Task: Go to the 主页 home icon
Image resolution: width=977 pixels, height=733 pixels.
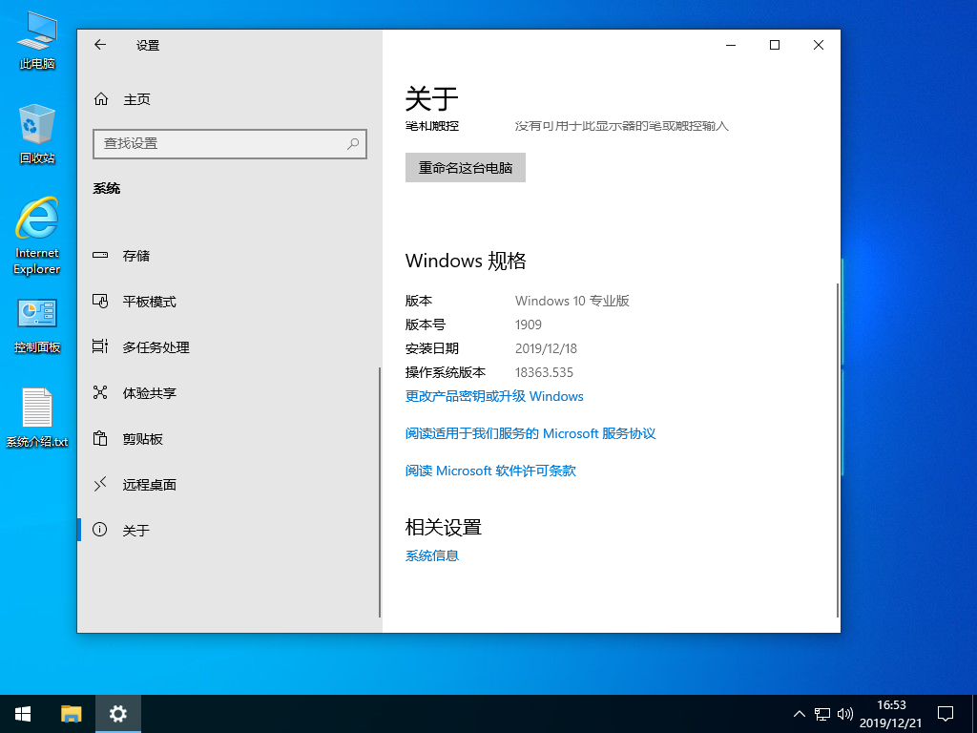Action: click(x=101, y=99)
